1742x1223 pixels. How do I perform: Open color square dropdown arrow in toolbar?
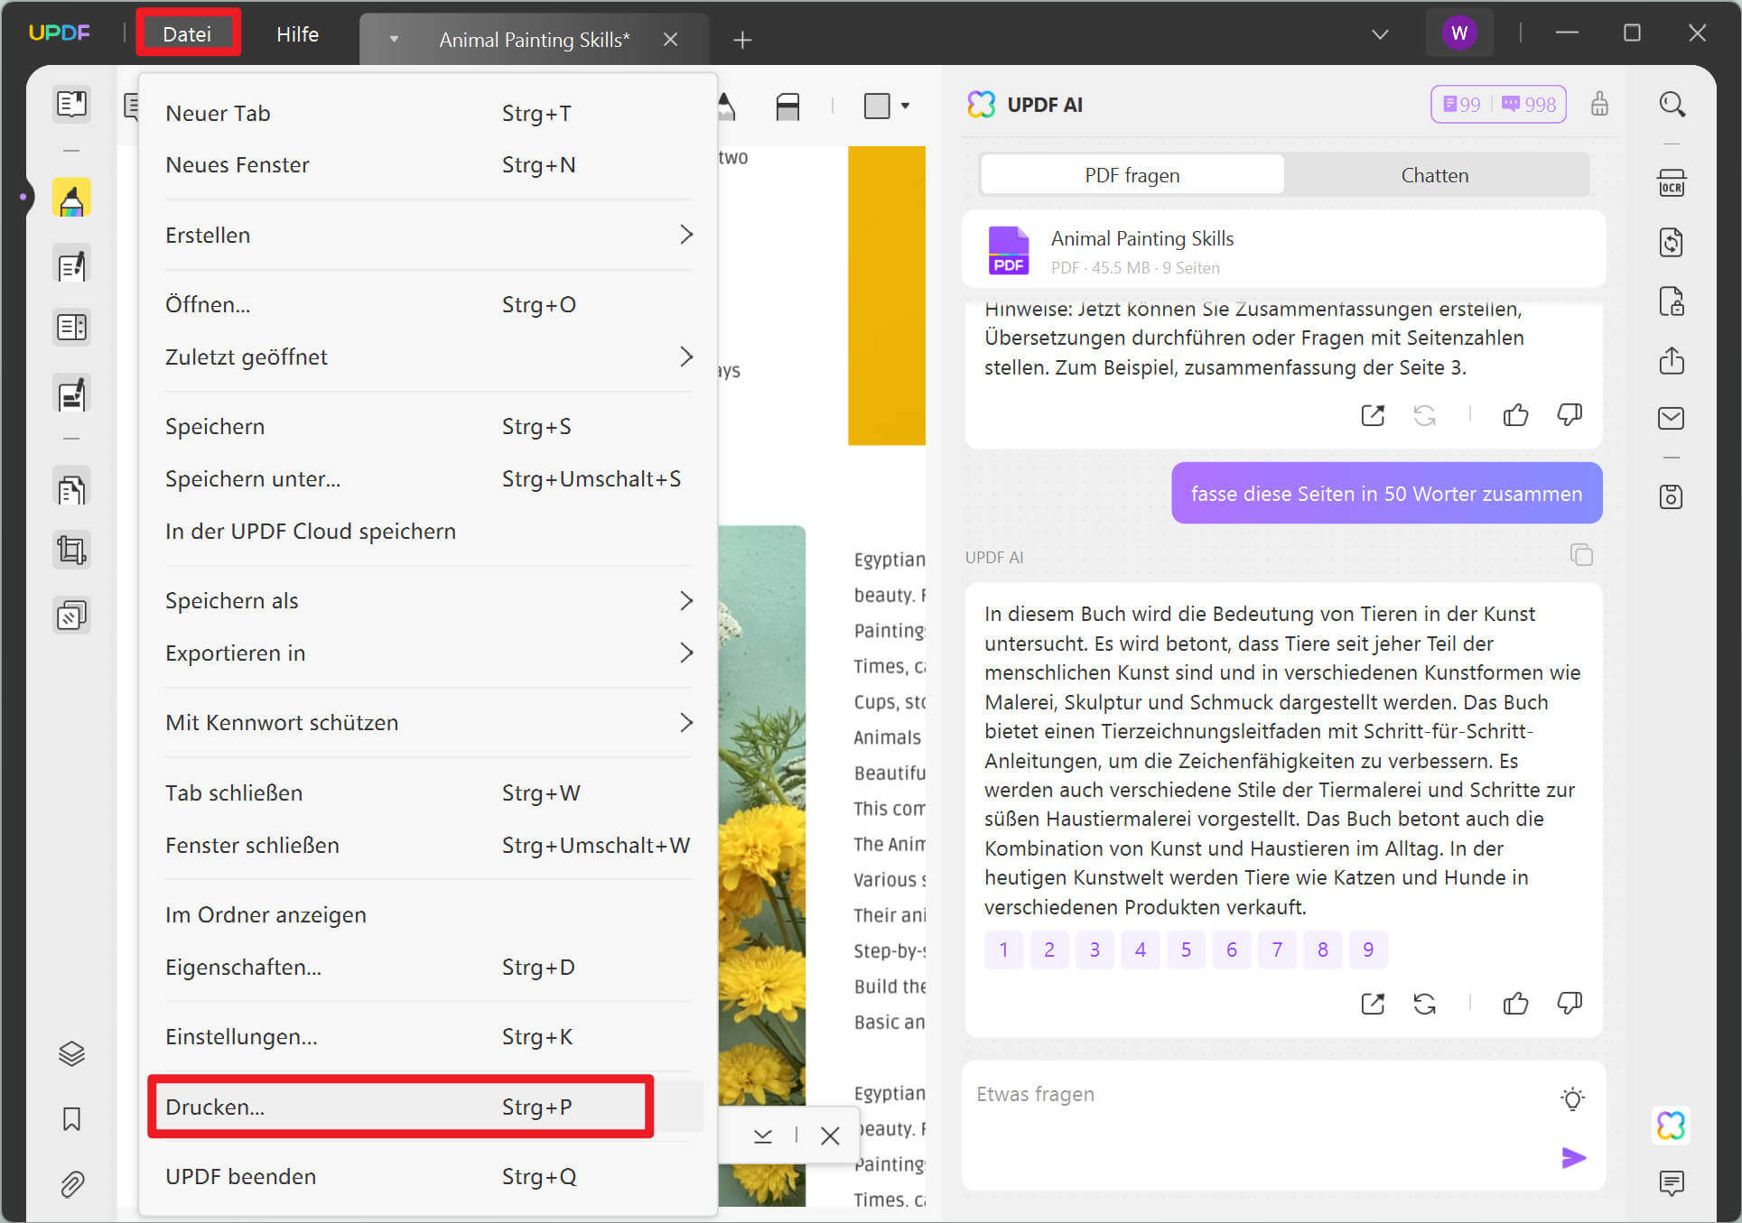click(905, 106)
